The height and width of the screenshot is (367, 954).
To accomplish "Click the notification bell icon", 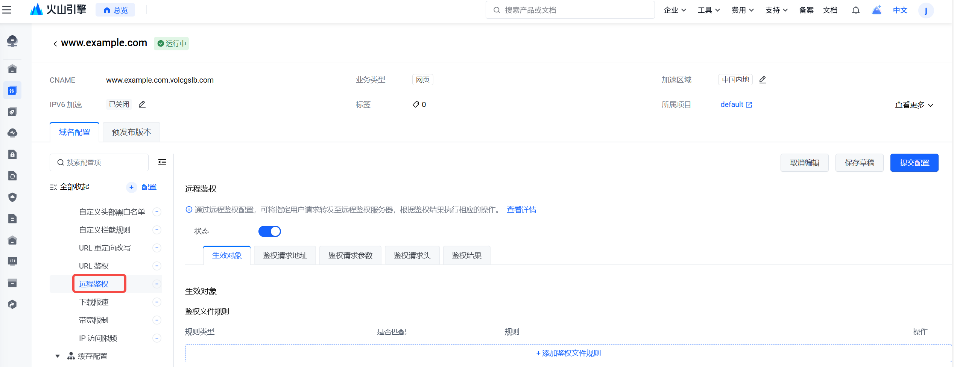I will pyautogui.click(x=855, y=10).
